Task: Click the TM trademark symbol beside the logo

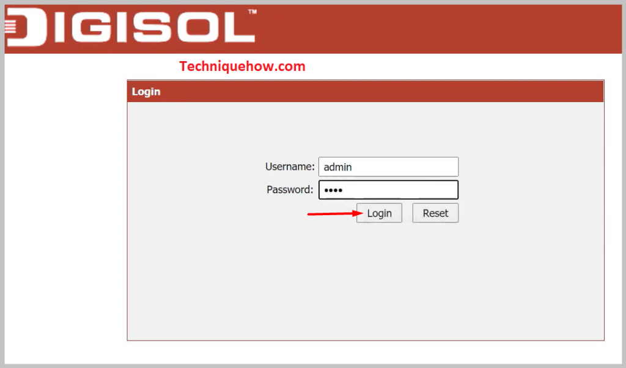Action: [x=252, y=12]
